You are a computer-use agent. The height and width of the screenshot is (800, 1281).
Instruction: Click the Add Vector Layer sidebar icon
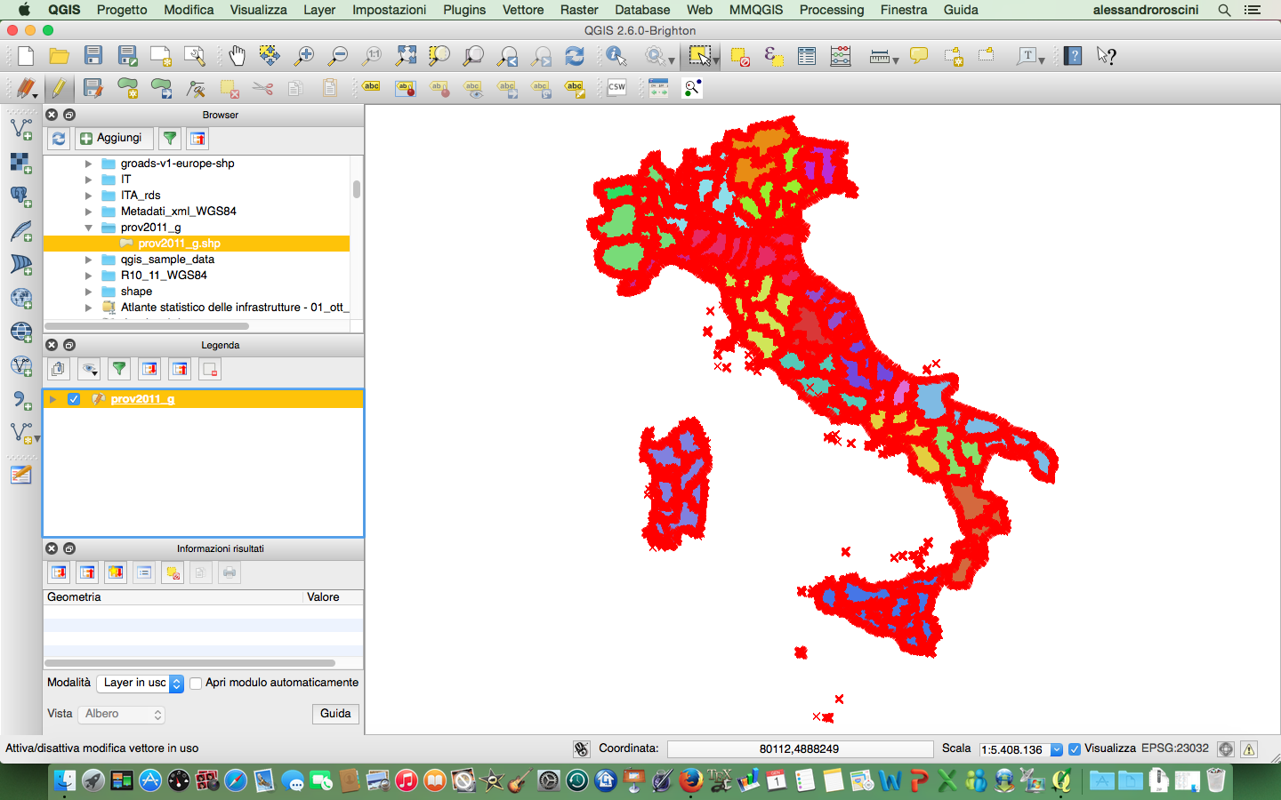tap(21, 129)
